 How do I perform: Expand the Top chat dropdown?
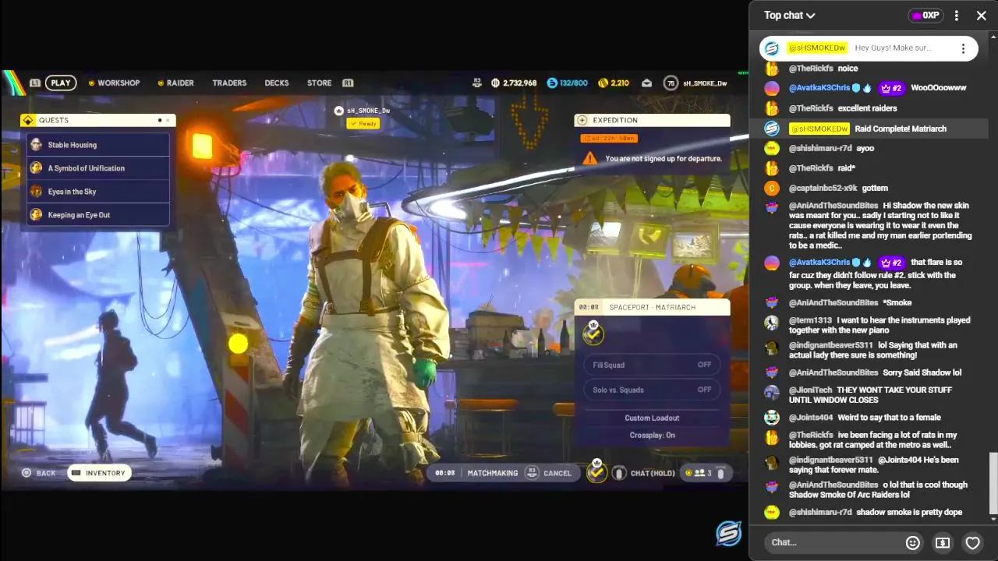click(789, 15)
